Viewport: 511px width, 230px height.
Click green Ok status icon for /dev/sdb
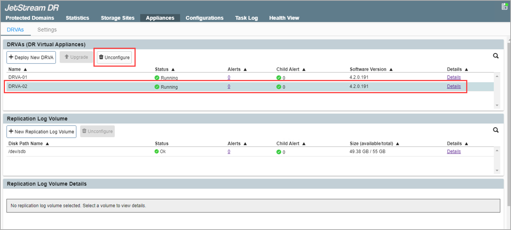tap(157, 152)
